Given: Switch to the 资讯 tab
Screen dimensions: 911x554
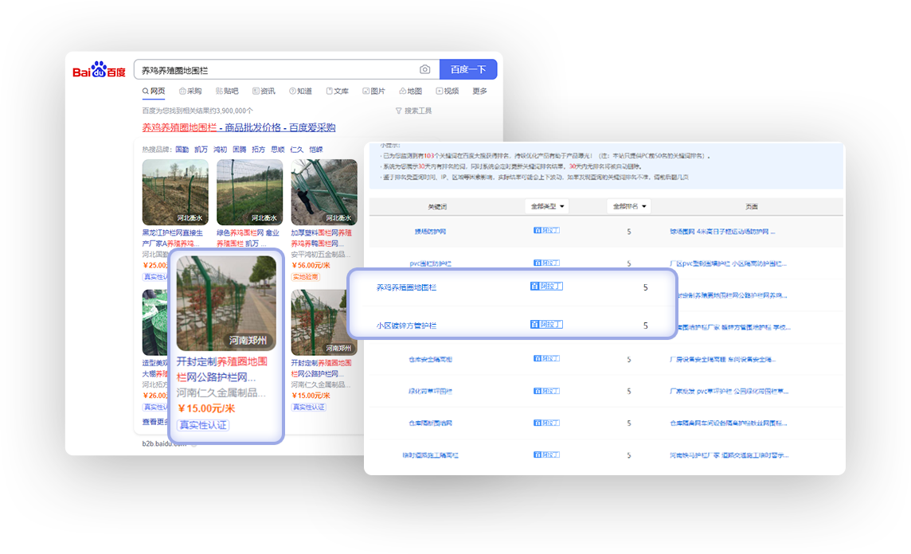Looking at the screenshot, I should (264, 92).
